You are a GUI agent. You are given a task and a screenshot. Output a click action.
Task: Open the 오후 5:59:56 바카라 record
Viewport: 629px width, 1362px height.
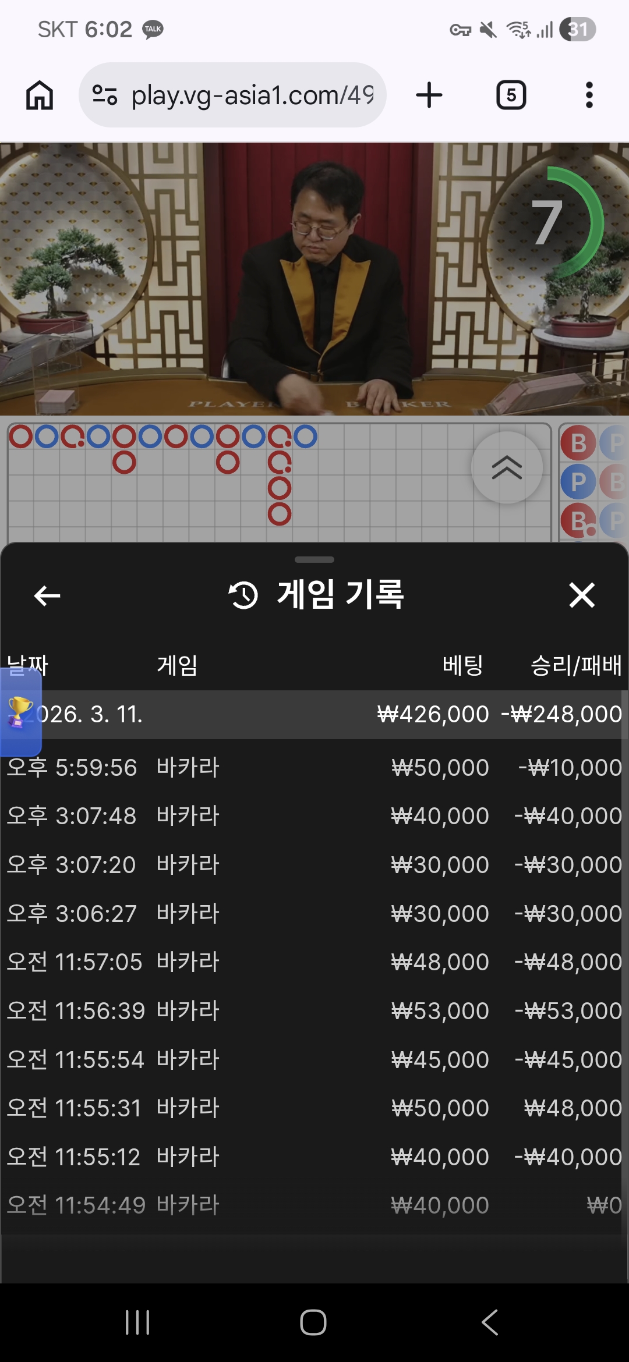[314, 768]
